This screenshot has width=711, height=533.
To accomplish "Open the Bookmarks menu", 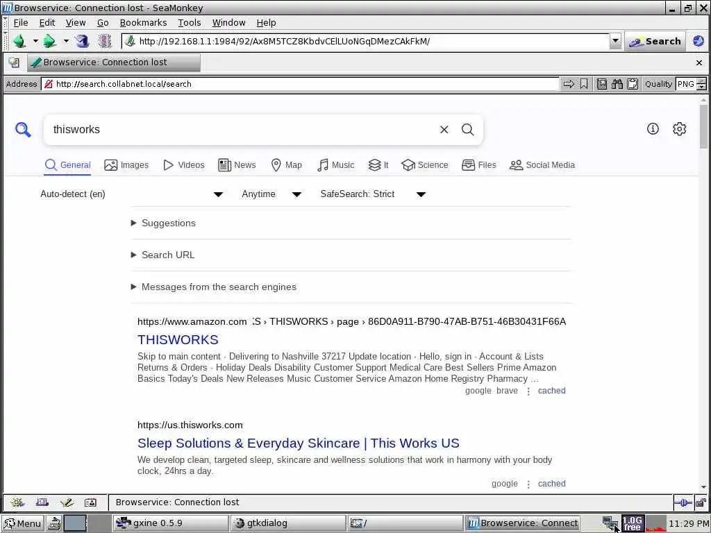I will click(143, 23).
